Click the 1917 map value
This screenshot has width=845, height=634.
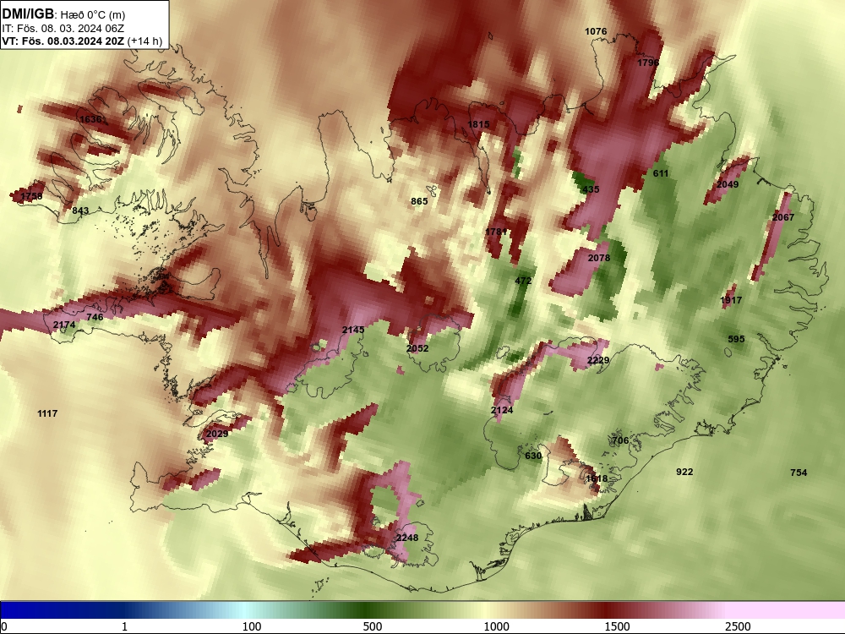[x=731, y=300]
